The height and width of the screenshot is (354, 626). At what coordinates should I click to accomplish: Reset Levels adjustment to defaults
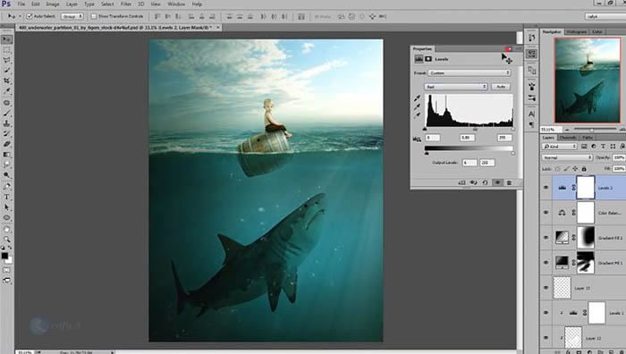click(x=485, y=182)
